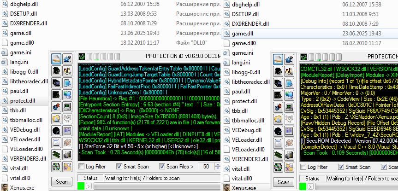Image resolution: width=398 pixels, height=191 pixels.
Task: Click the waveform graph icon in right Protection ID
Action: (289, 72)
